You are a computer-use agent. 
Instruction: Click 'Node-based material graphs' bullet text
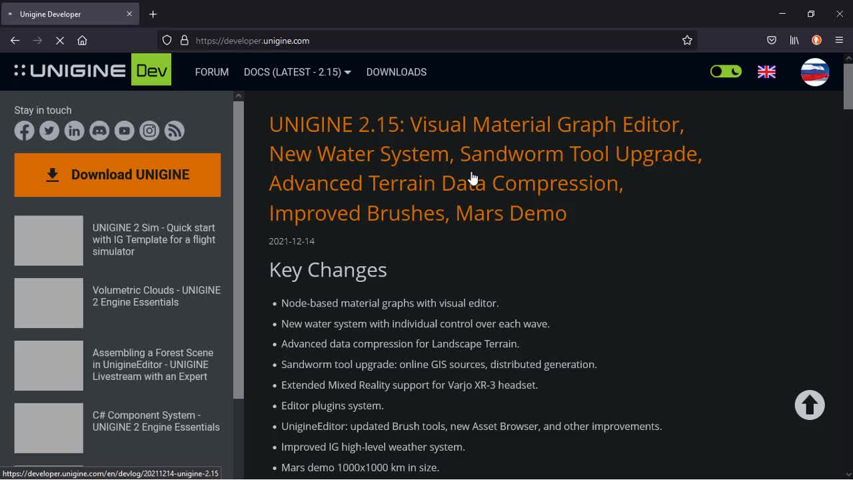pos(390,303)
